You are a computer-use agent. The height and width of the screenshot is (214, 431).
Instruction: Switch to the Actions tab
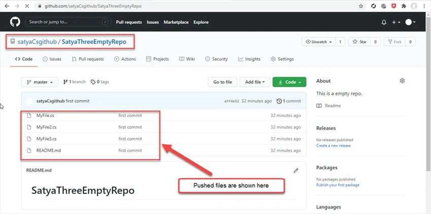click(125, 59)
